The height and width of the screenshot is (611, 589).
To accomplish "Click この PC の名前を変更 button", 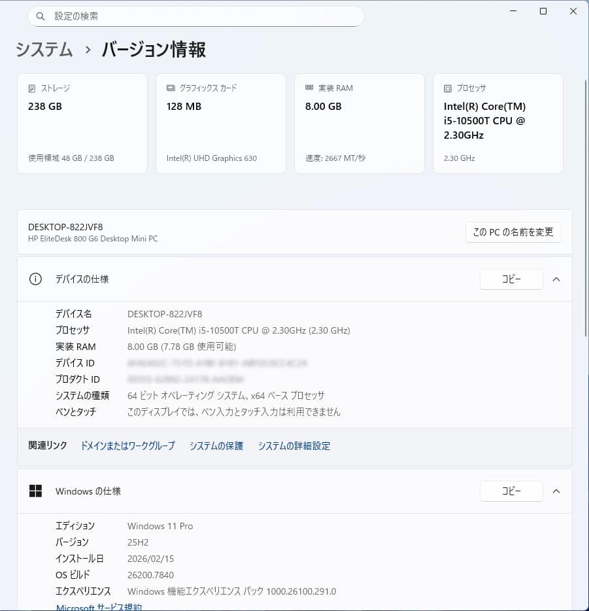I will click(x=513, y=232).
